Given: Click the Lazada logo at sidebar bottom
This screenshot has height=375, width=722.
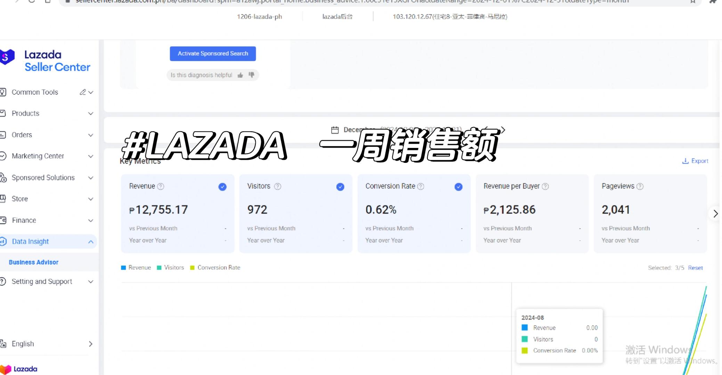Looking at the screenshot, I should click(x=18, y=369).
